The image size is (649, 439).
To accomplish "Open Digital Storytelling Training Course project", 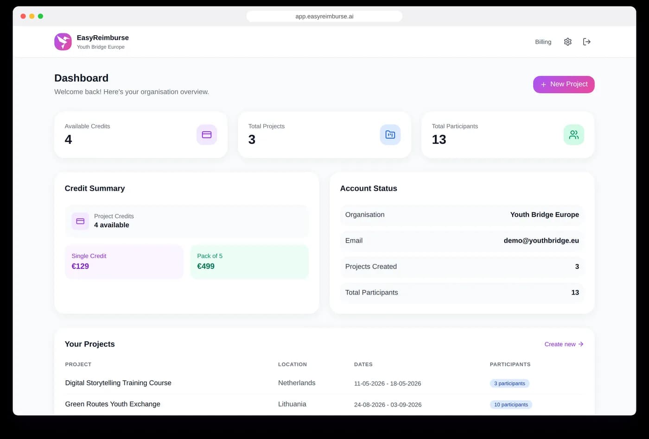I will pos(118,383).
